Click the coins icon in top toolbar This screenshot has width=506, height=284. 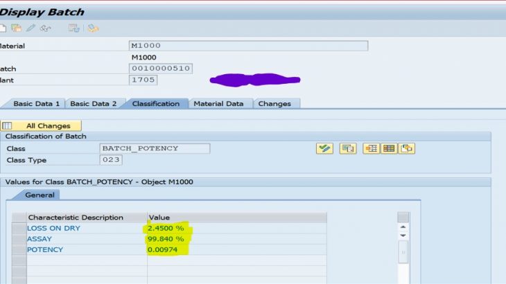coord(93,28)
